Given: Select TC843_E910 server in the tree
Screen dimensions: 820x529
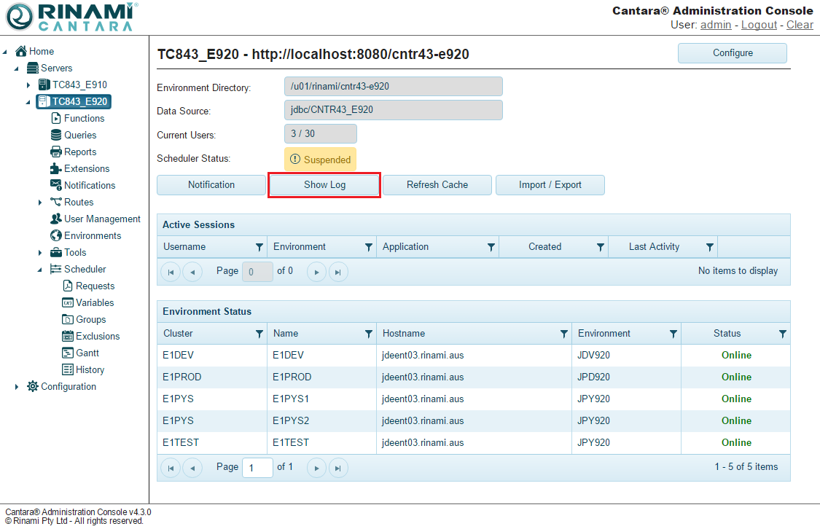Looking at the screenshot, I should tap(79, 85).
